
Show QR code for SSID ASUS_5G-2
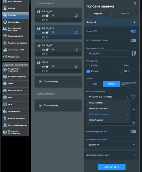134,54
